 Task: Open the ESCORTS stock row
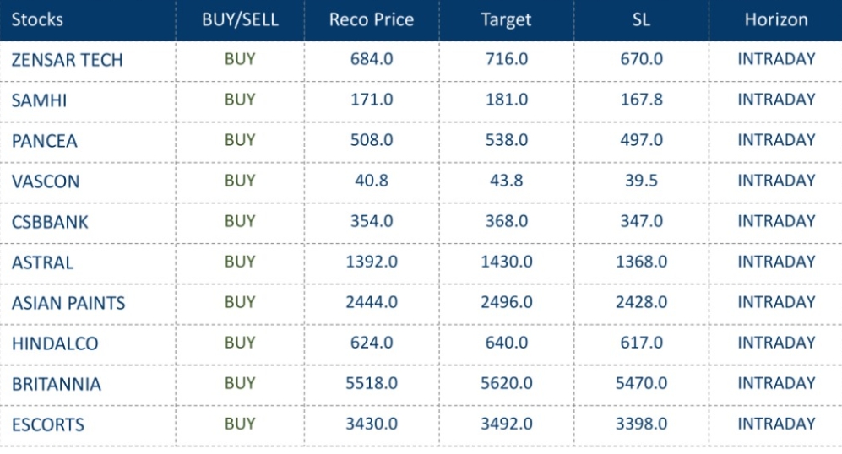pyautogui.click(x=47, y=424)
